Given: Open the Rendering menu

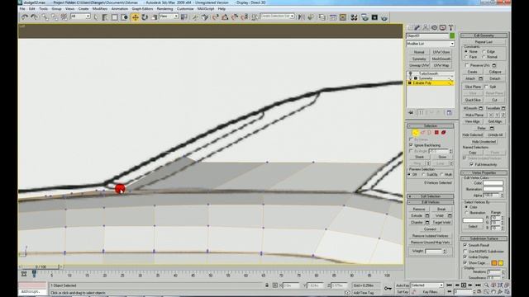Looking at the screenshot, I should point(164,9).
